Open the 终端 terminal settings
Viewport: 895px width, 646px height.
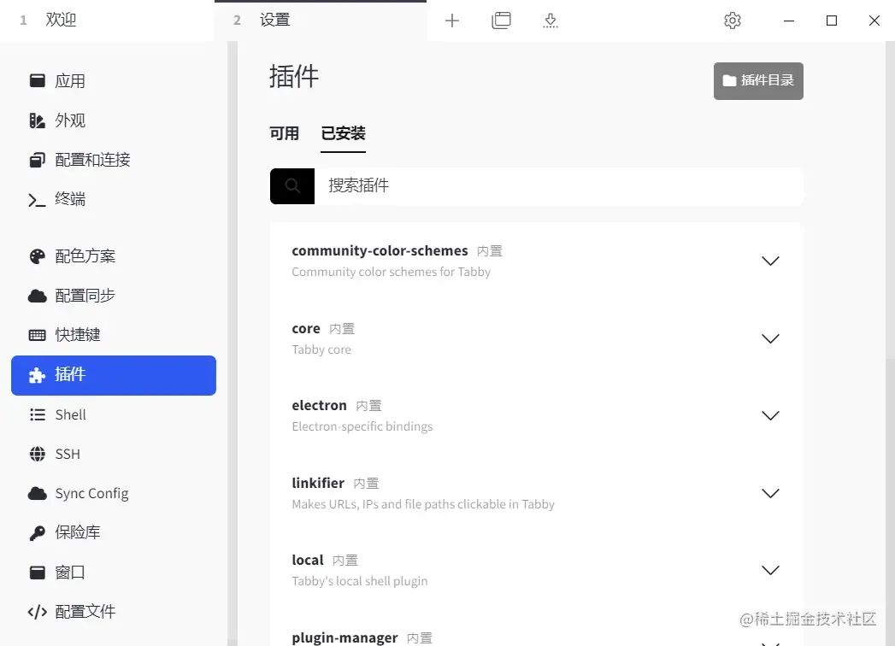113,199
